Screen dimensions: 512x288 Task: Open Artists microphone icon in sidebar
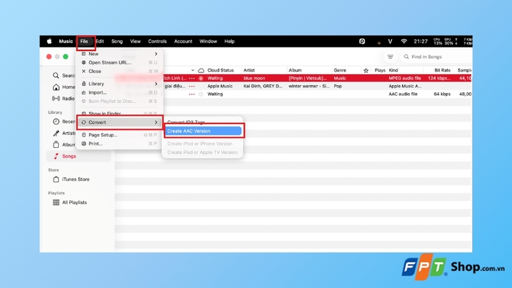pyautogui.click(x=56, y=133)
